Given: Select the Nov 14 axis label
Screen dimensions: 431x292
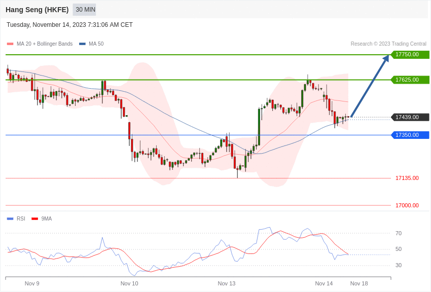Looking at the screenshot, I should [x=324, y=283].
